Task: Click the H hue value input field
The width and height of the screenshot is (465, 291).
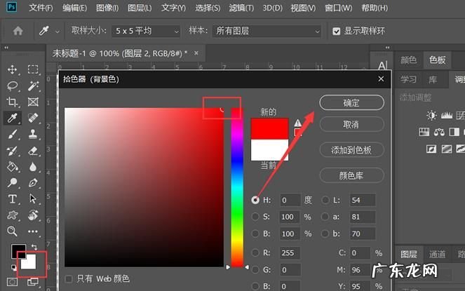Action: (x=290, y=200)
